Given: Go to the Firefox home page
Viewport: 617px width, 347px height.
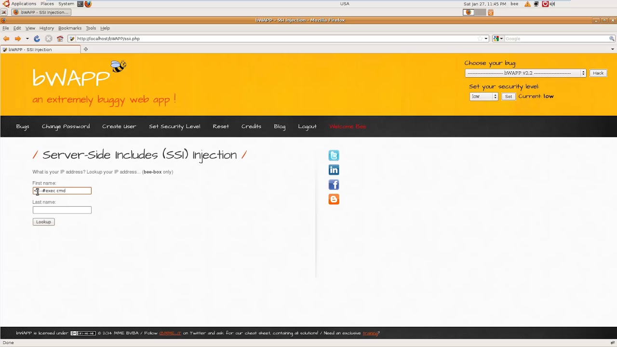Looking at the screenshot, I should [x=60, y=39].
